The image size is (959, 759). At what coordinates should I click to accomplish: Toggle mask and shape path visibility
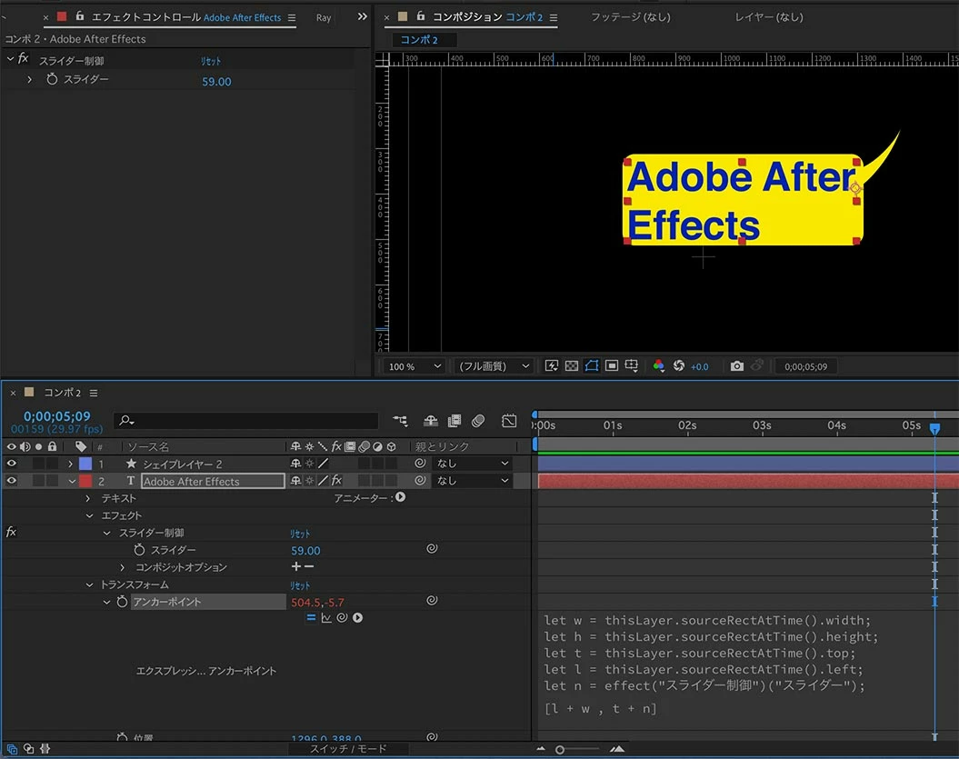[592, 365]
